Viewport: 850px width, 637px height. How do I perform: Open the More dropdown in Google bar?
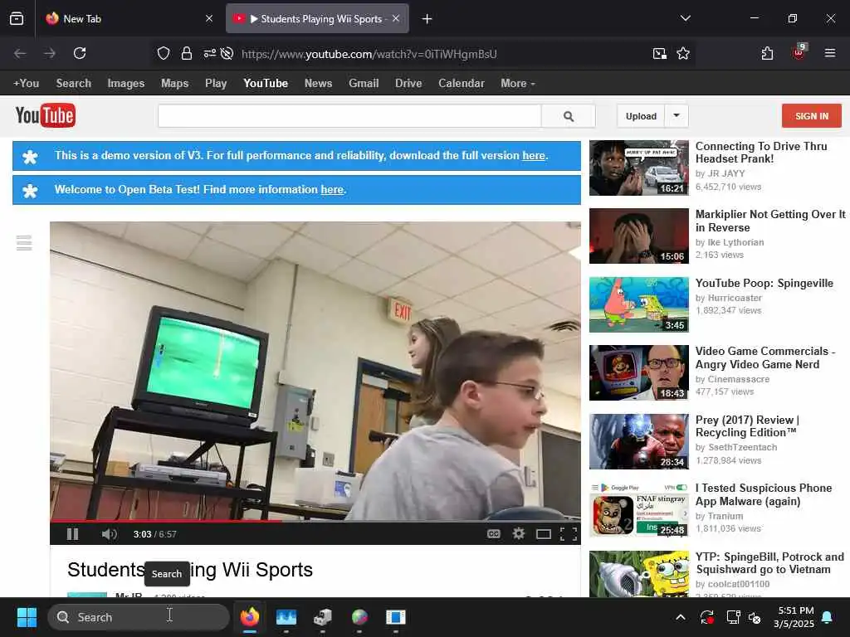pos(518,84)
